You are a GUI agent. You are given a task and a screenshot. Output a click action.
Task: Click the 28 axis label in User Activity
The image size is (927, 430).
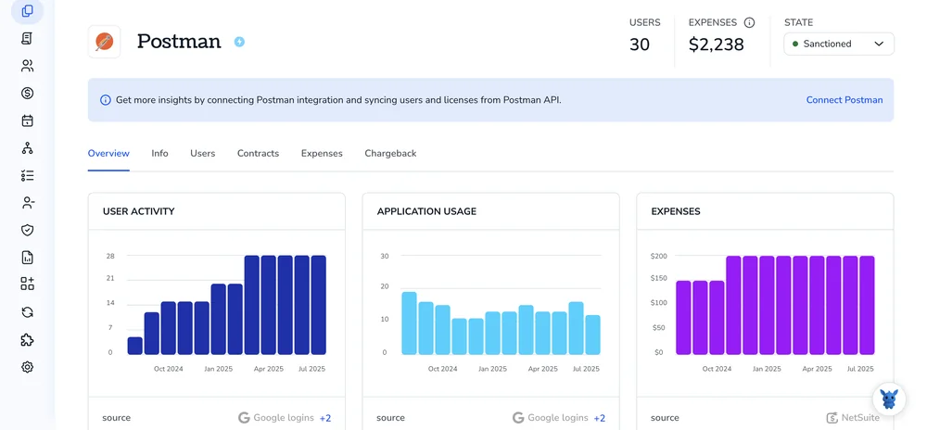point(110,256)
